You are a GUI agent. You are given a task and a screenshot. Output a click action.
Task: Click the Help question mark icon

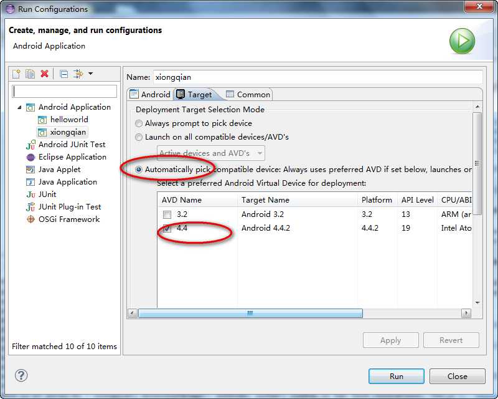[x=21, y=375]
